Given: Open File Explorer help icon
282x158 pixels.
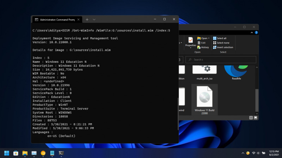Looking at the screenshot, I should tap(256, 32).
